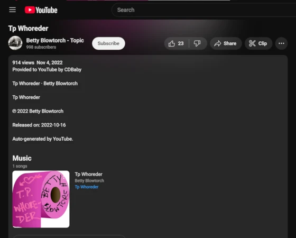
Task: Select Betty Blowtorch artist under Music
Action: coord(89,180)
